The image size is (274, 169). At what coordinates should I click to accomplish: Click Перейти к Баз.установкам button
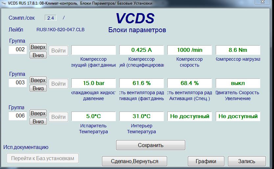[x=43, y=158]
